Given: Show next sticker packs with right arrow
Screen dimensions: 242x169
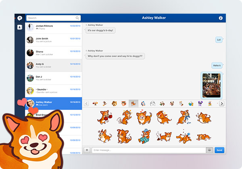Looking at the screenshot, I should (222, 103).
